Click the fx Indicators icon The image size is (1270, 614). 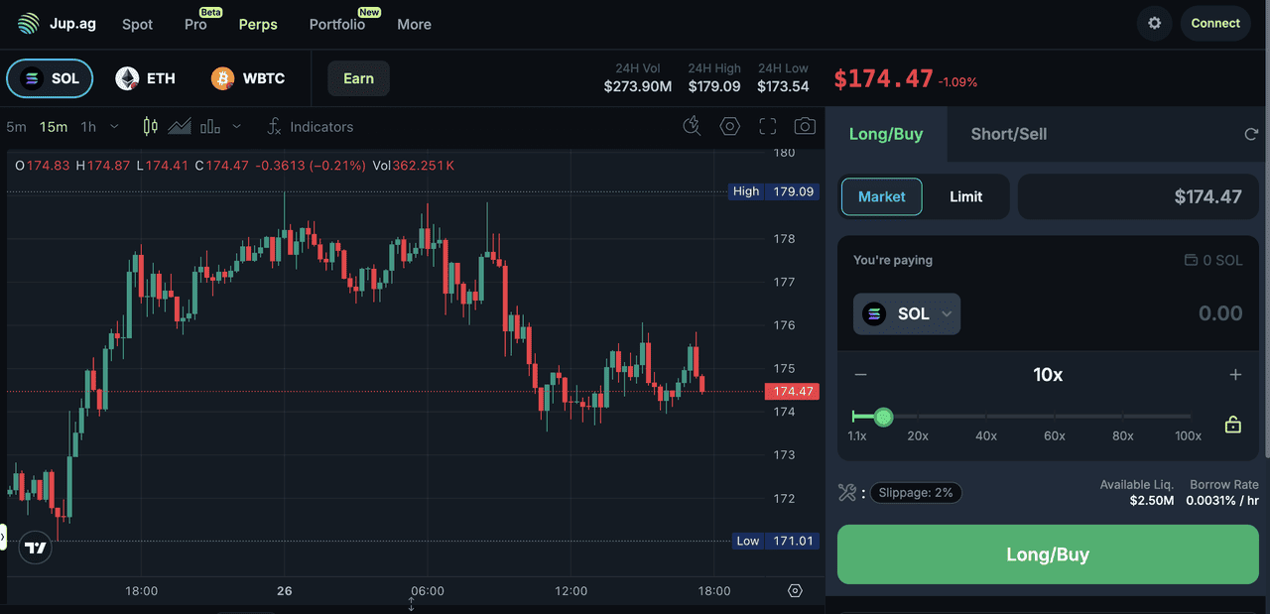[275, 126]
